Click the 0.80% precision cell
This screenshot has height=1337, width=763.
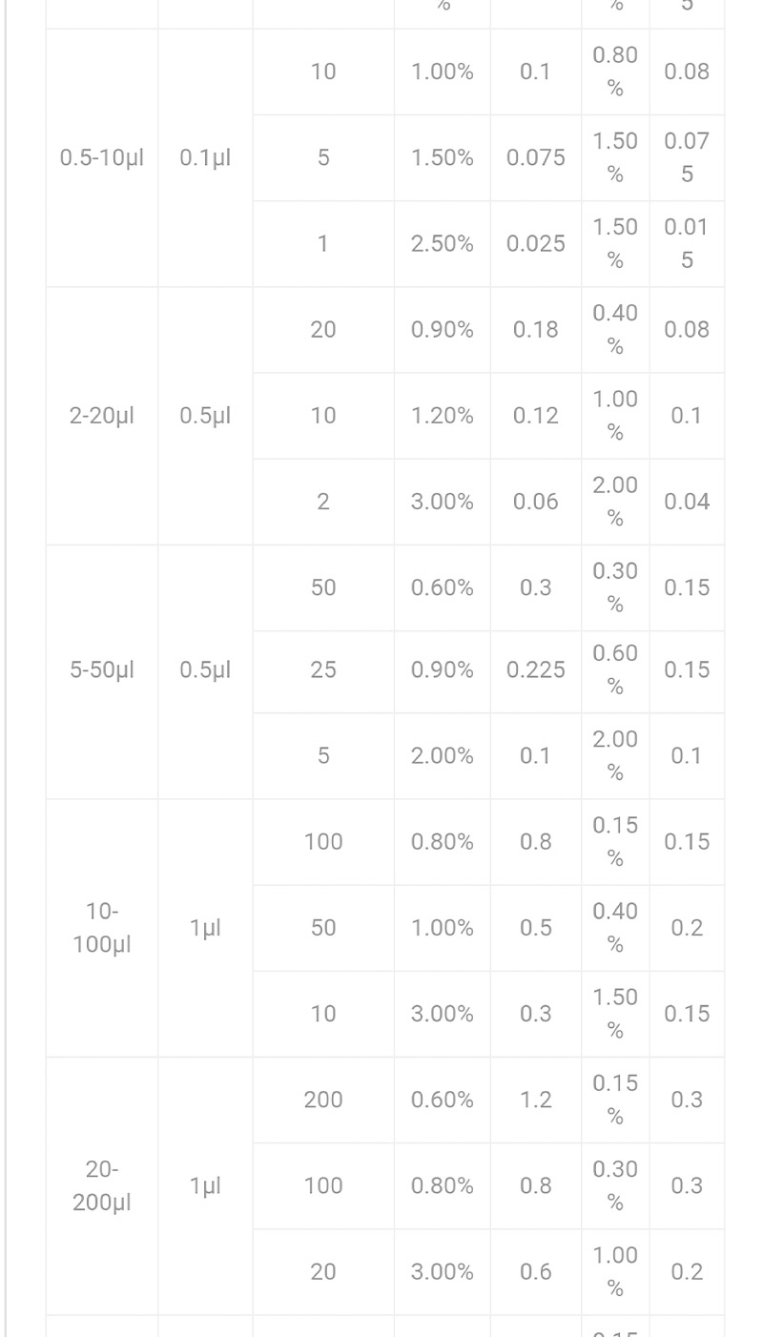click(615, 72)
